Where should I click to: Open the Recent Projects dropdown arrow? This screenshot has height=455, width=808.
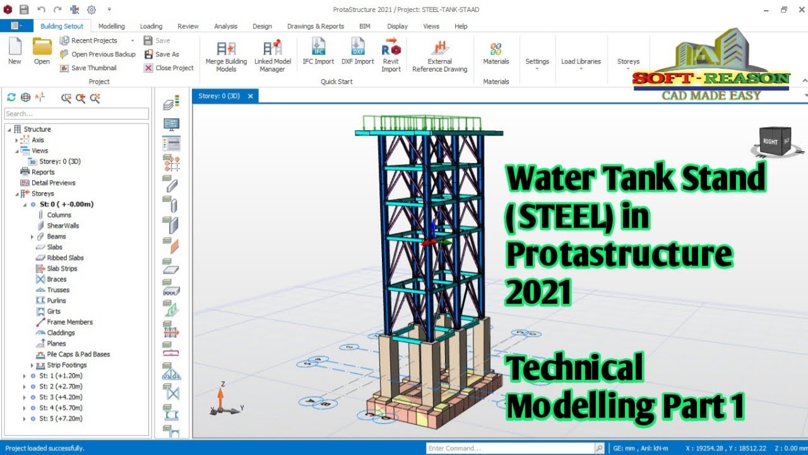133,40
